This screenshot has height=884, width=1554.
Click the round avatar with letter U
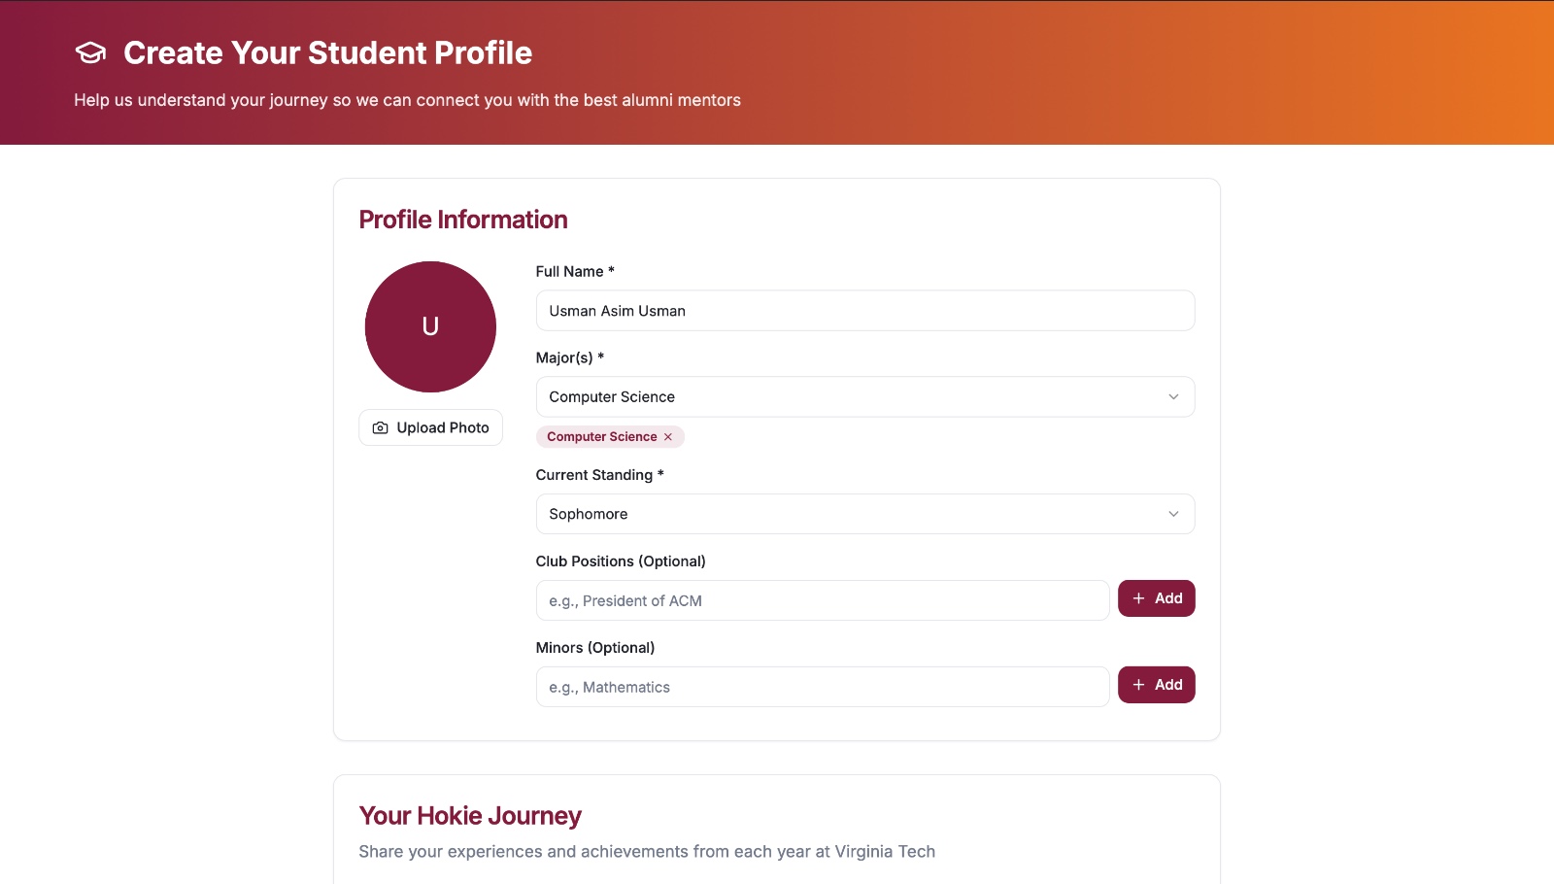(430, 326)
